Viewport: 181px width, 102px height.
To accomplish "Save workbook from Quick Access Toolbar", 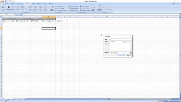I will point(5,1).
